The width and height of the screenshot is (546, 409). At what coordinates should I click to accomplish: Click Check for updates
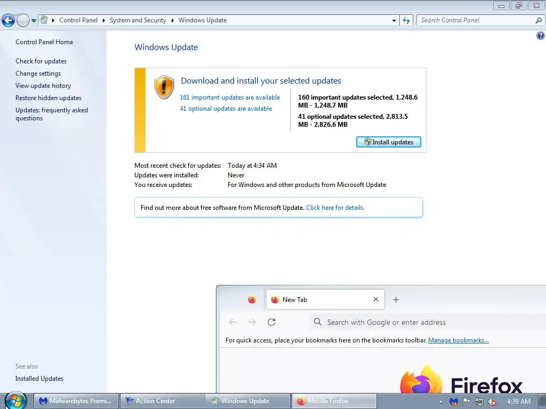(x=41, y=61)
